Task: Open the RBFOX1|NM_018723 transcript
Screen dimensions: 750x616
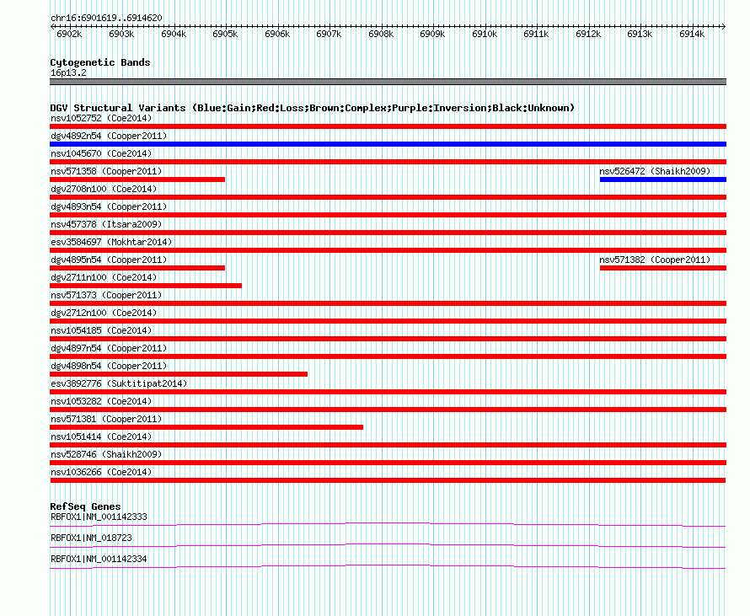Action: (91, 538)
